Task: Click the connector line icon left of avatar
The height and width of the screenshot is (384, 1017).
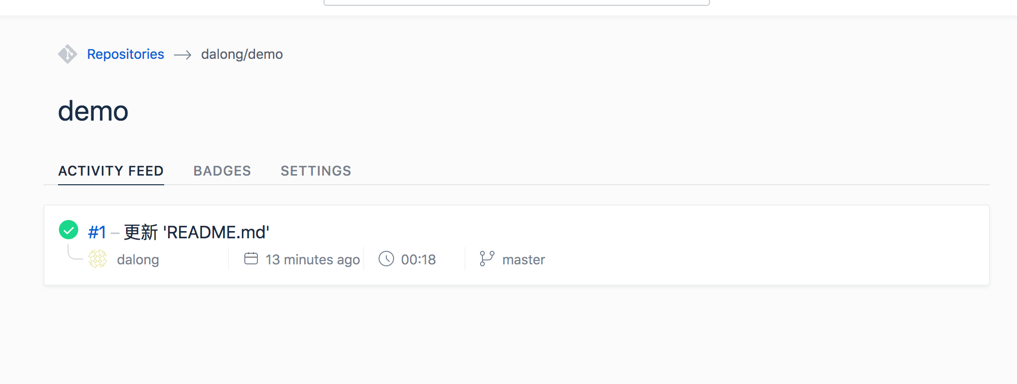Action: tap(74, 253)
